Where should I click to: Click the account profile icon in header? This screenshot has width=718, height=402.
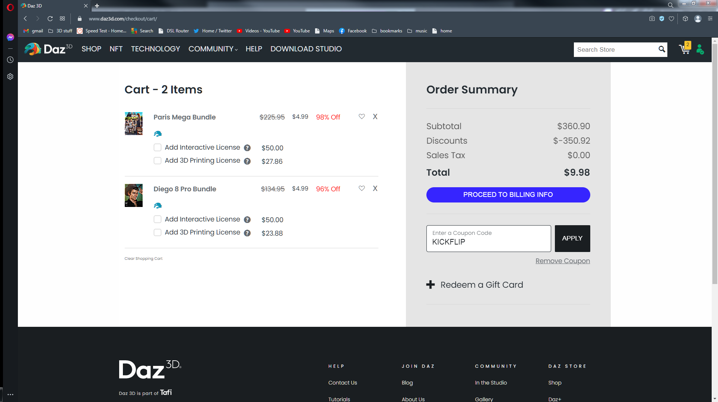[x=700, y=49]
